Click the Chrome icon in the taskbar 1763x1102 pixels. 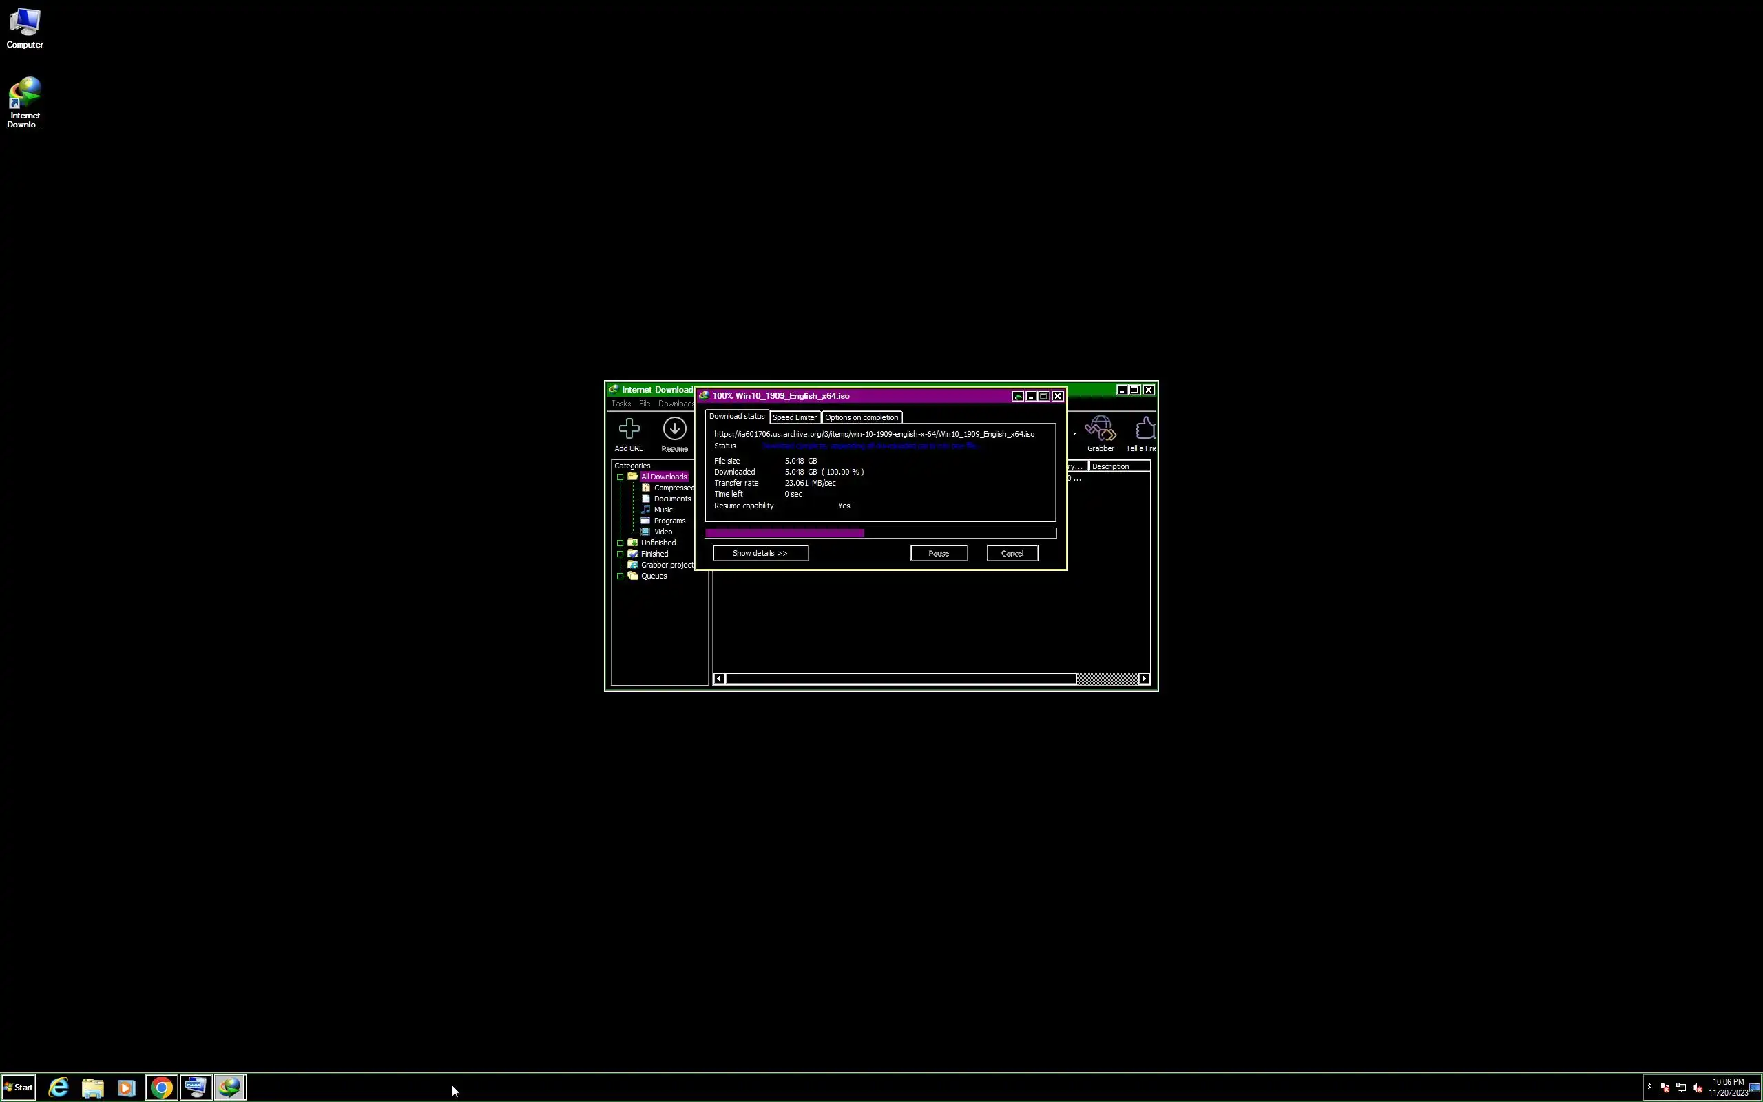tap(162, 1088)
